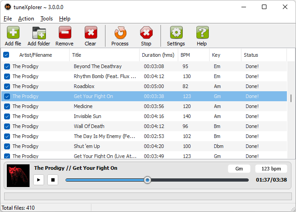Click the Gm key display field
This screenshot has height=212, width=296.
coord(239,169)
